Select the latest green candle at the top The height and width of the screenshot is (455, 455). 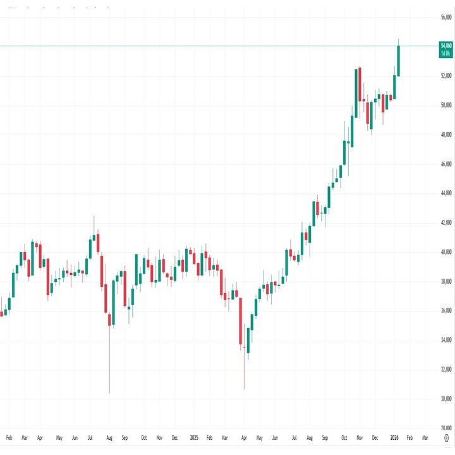click(399, 61)
